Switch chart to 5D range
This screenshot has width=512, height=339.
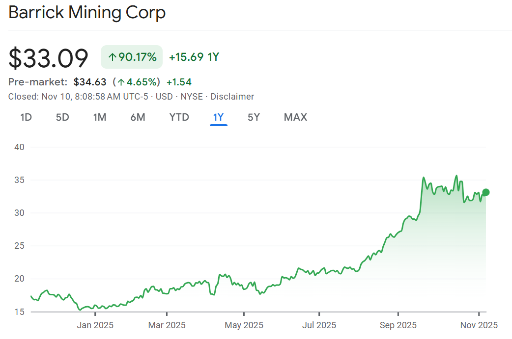62,117
